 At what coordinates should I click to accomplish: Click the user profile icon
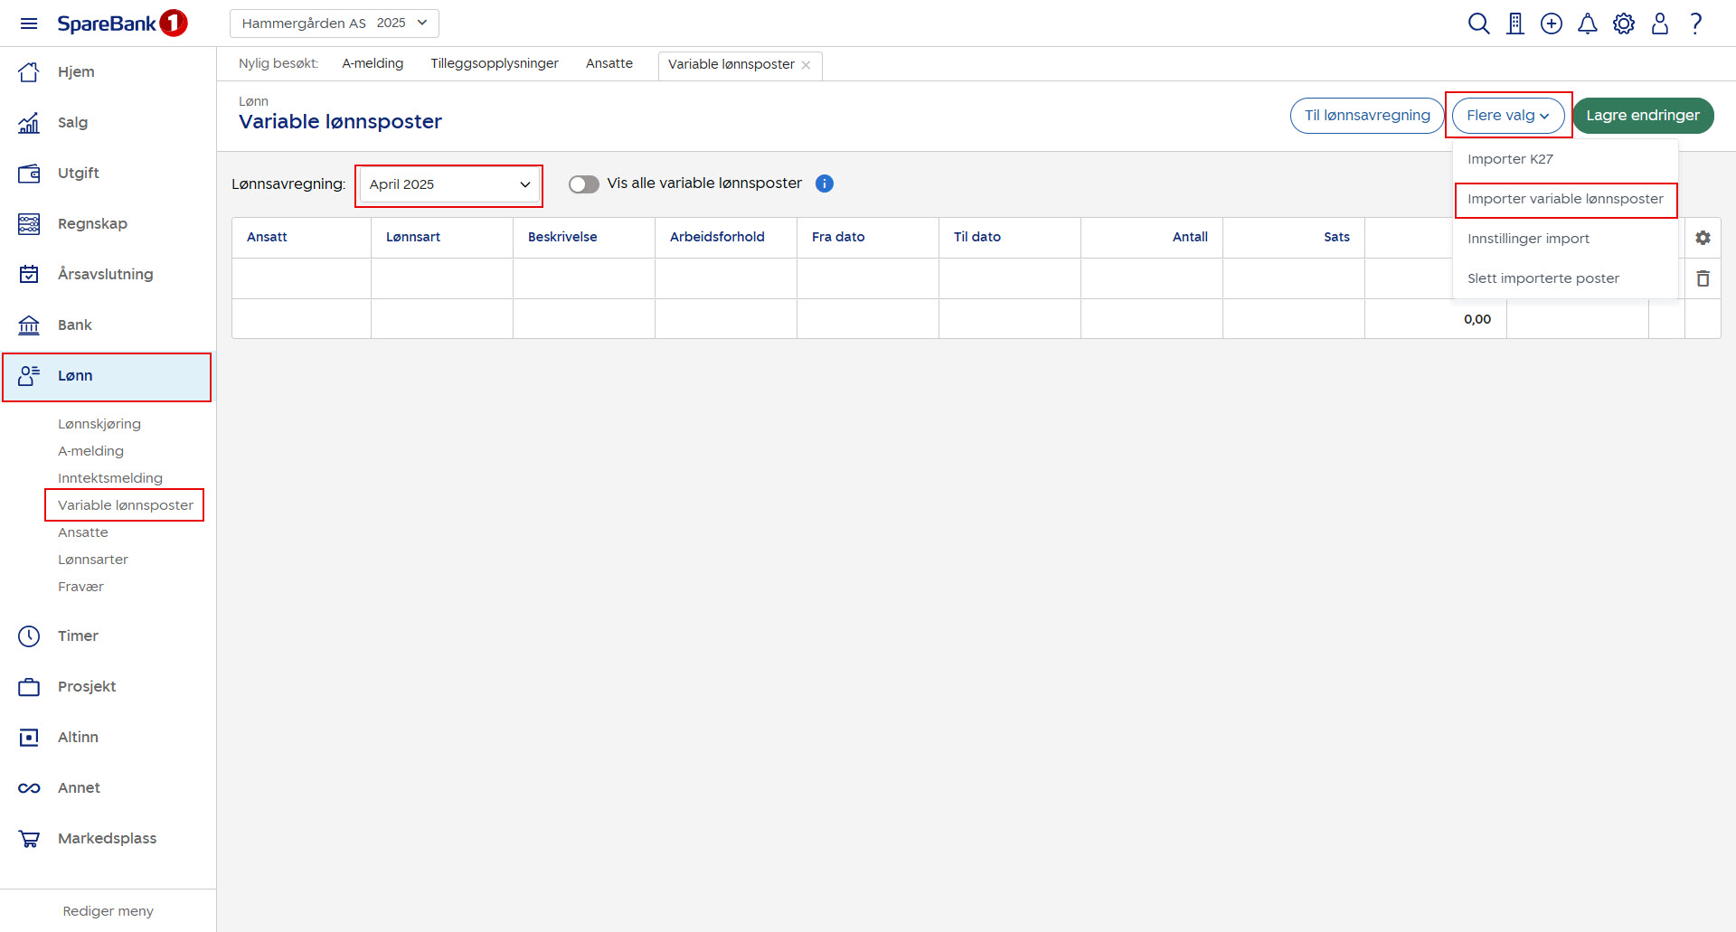pyautogui.click(x=1659, y=24)
